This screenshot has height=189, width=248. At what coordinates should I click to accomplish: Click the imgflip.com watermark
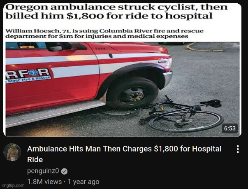tap(13, 185)
